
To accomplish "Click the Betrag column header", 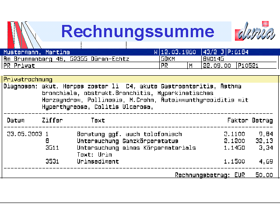I will [x=263, y=120].
